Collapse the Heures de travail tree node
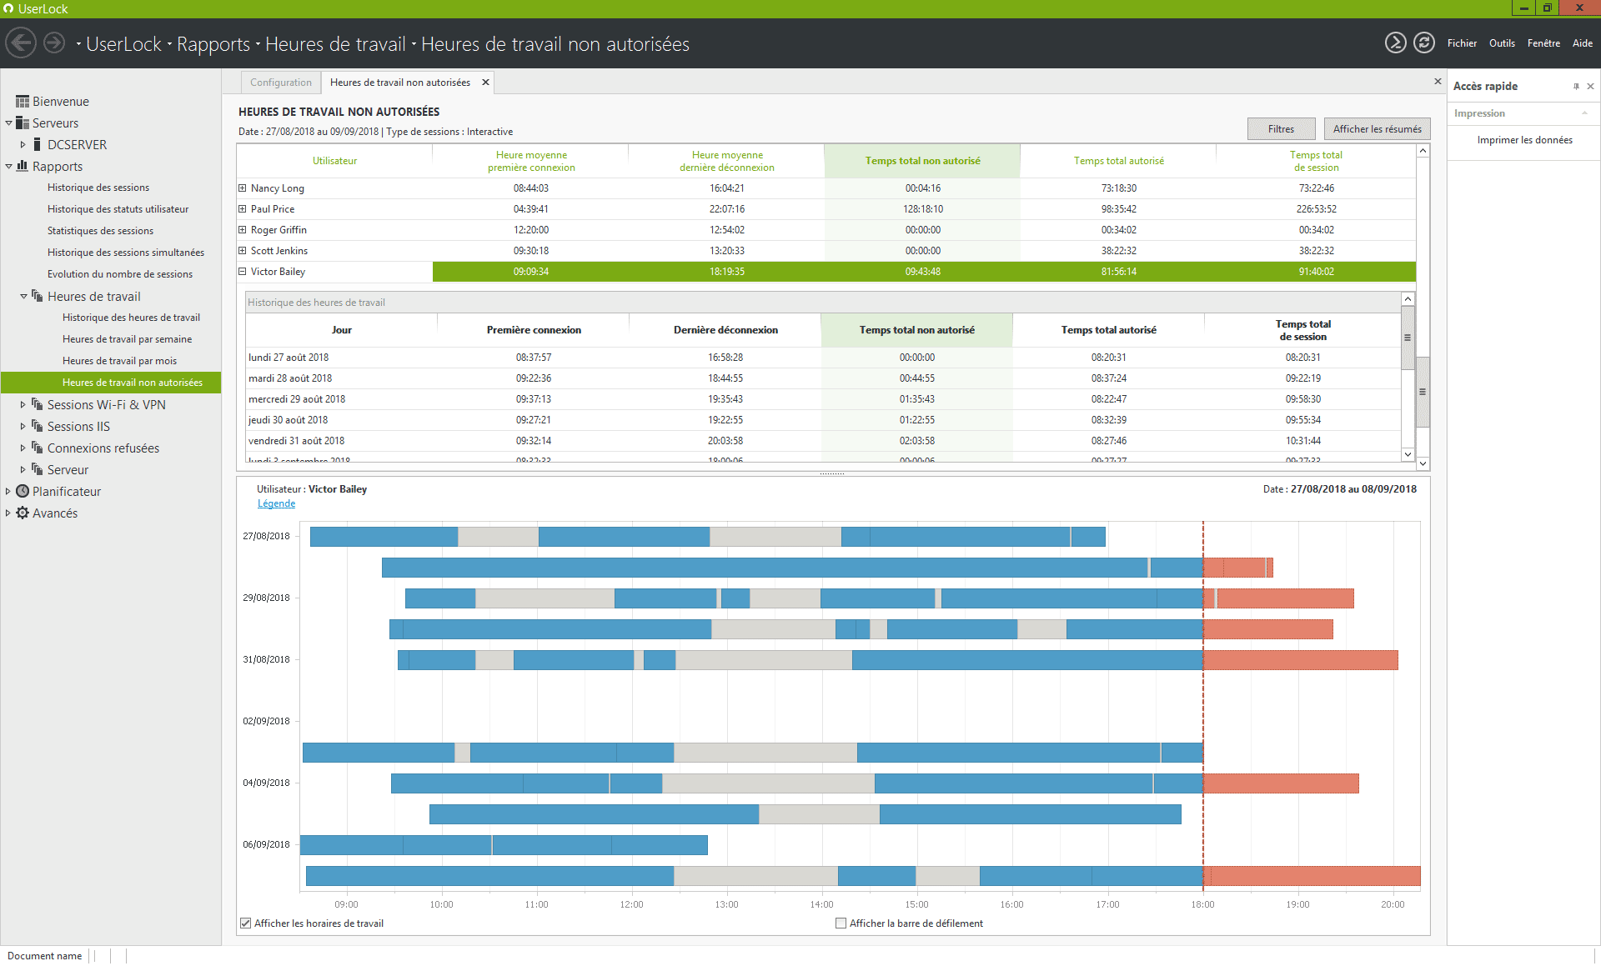Screen dimensions: 1601x966 [x=23, y=296]
